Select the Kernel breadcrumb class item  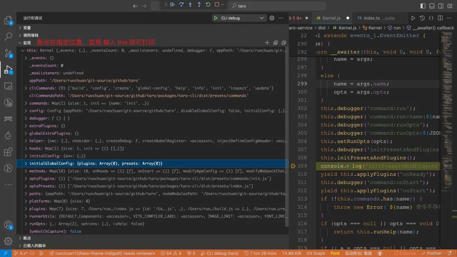point(372,28)
